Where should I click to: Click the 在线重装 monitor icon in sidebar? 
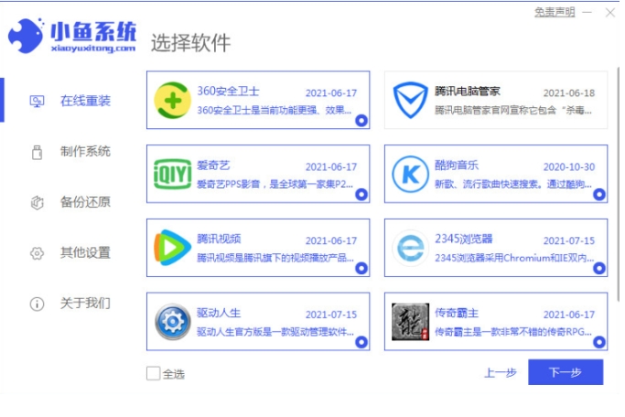coord(38,102)
